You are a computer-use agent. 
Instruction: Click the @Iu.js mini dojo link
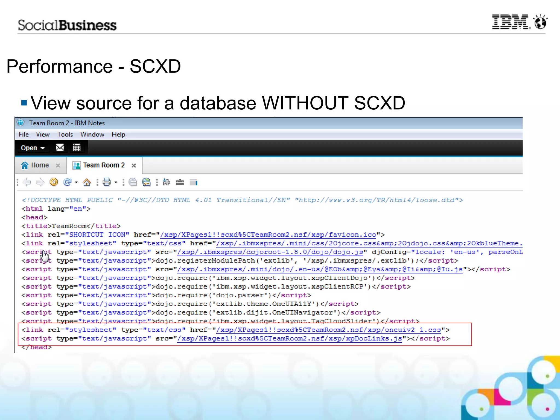(x=320, y=270)
